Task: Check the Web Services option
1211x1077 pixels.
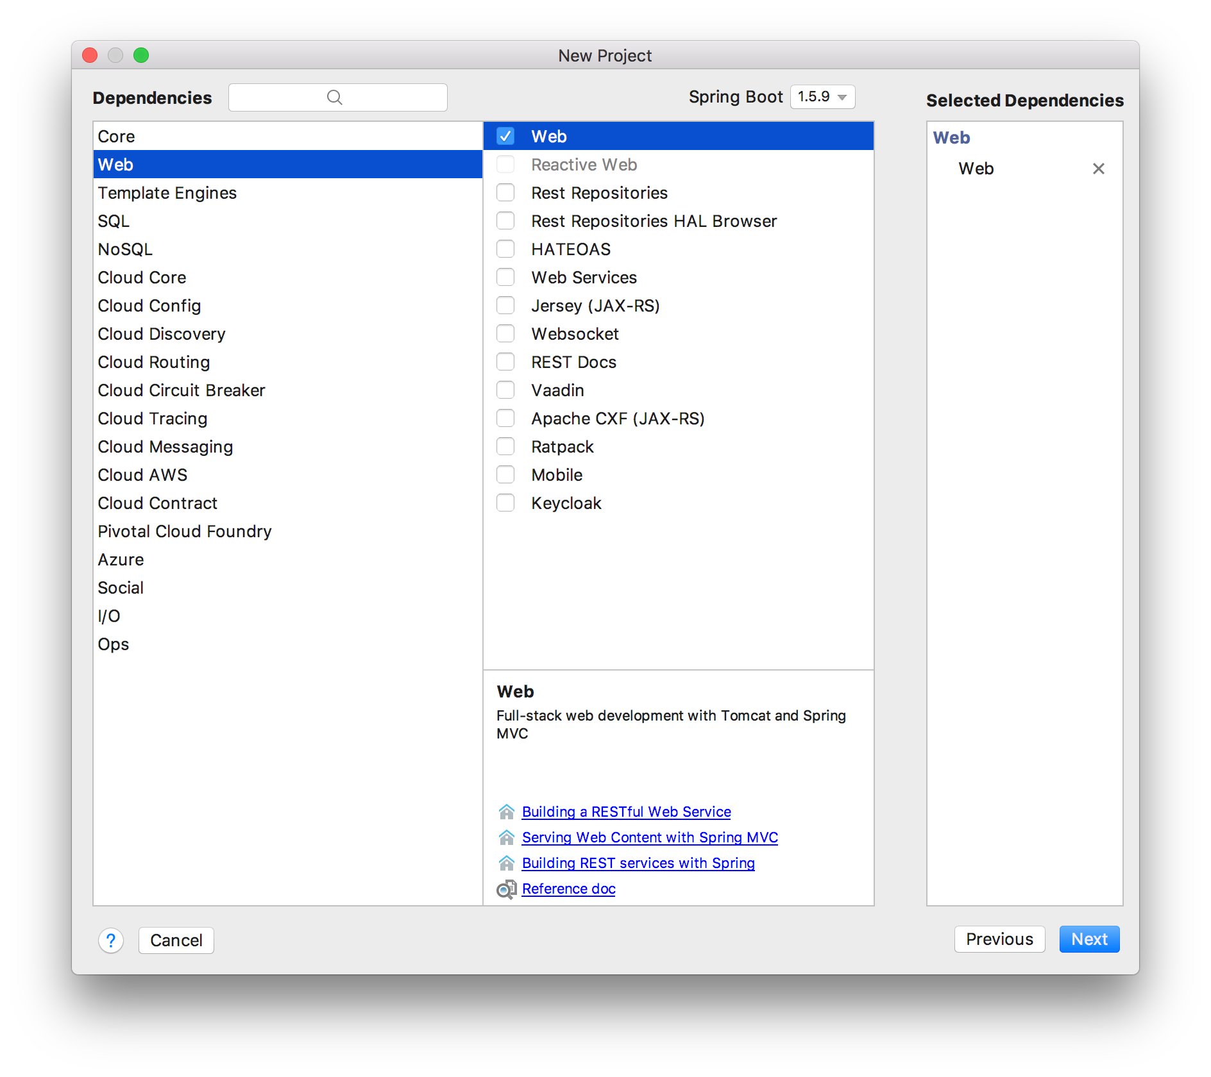Action: tap(505, 277)
